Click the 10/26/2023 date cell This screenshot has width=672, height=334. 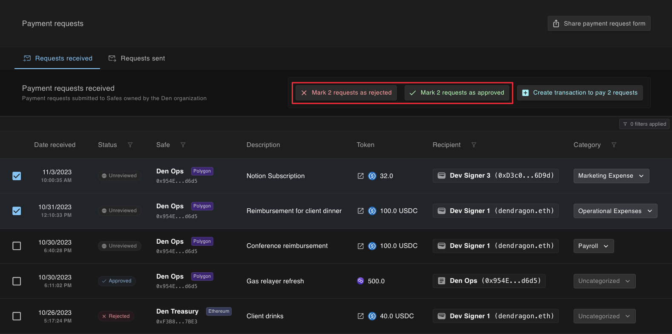click(55, 316)
